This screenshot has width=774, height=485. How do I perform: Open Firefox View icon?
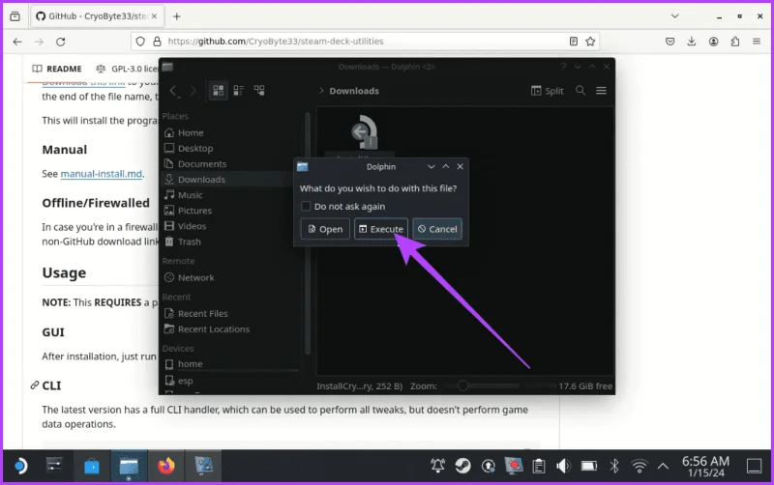pyautogui.click(x=15, y=16)
